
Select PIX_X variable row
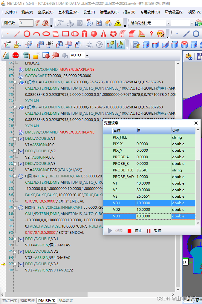tap(149, 144)
